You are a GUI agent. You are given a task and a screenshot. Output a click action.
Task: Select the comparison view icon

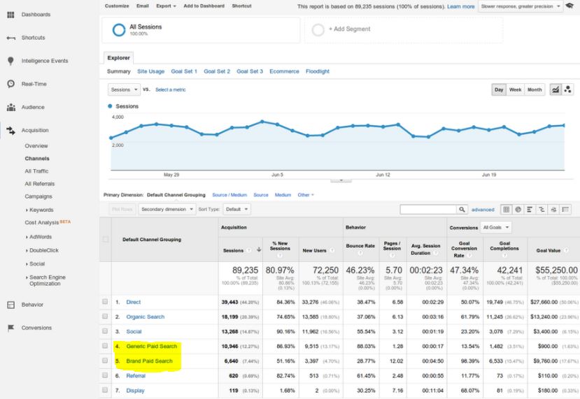point(542,210)
